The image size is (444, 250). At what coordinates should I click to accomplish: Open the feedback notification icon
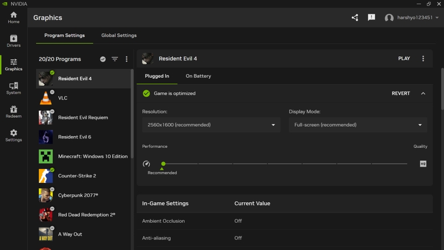click(371, 18)
